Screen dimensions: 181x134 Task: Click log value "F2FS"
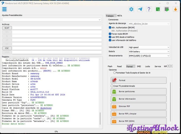tap(33, 100)
